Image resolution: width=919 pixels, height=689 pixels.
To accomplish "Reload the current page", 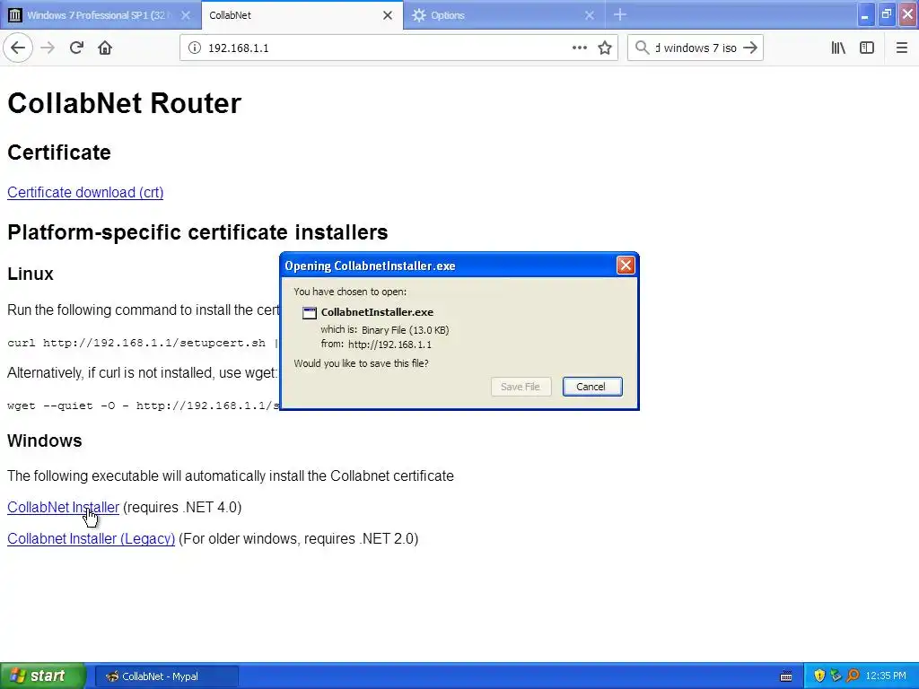I will click(76, 48).
